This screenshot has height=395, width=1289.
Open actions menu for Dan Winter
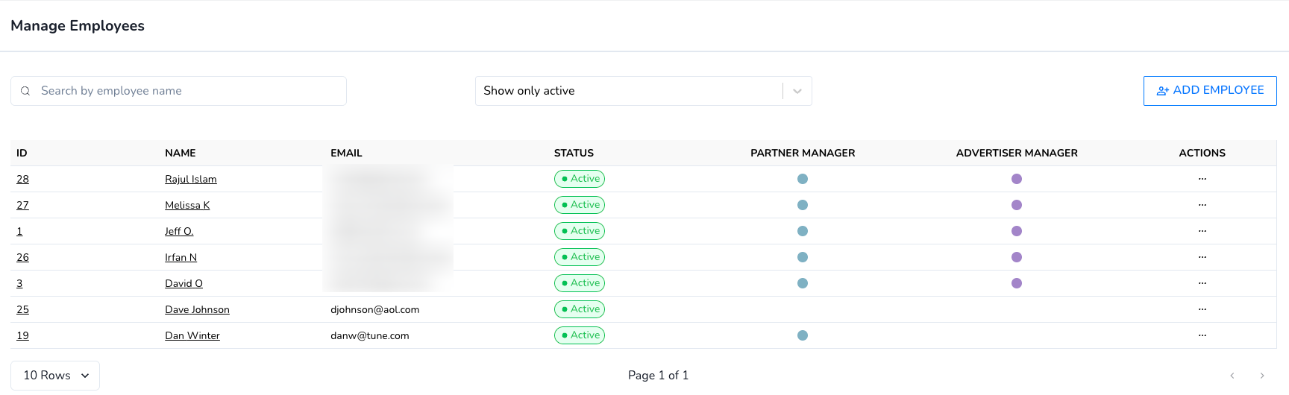click(x=1202, y=335)
